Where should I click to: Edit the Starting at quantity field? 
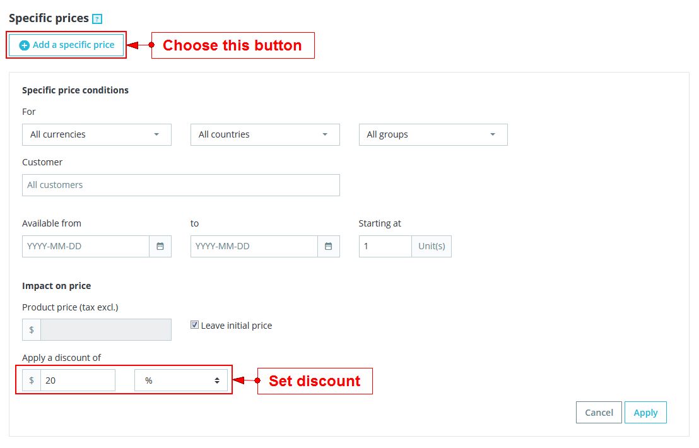click(385, 247)
